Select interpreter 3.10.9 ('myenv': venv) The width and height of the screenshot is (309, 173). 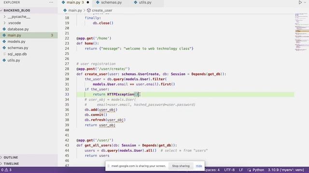[286, 170]
